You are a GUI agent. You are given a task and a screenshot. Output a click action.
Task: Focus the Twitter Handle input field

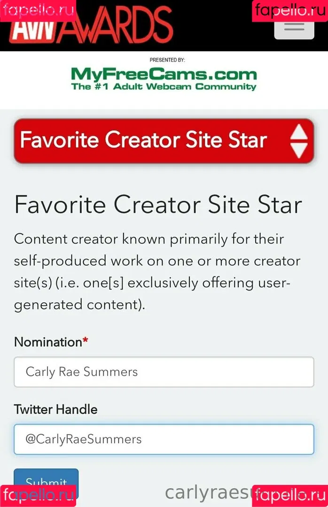(164, 439)
